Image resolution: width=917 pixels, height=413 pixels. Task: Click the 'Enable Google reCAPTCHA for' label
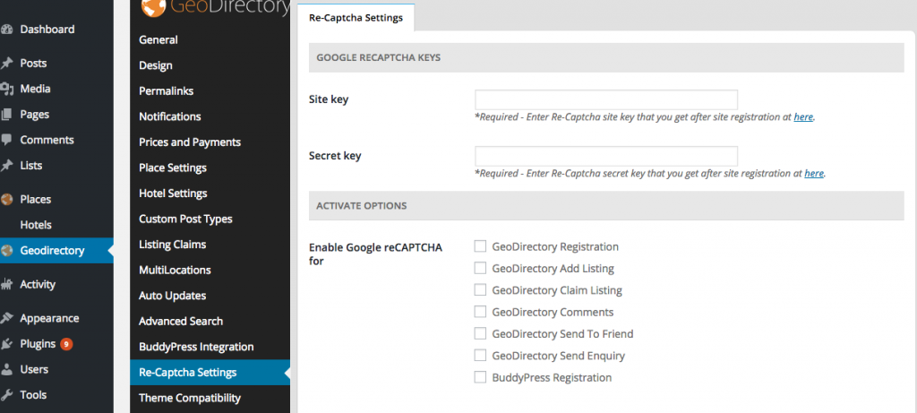tap(375, 254)
